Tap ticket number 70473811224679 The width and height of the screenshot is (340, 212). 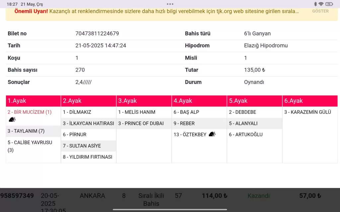pos(97,33)
